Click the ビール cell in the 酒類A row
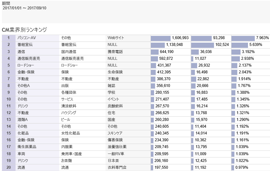This screenshot has width=270, height=171. coord(66,120)
